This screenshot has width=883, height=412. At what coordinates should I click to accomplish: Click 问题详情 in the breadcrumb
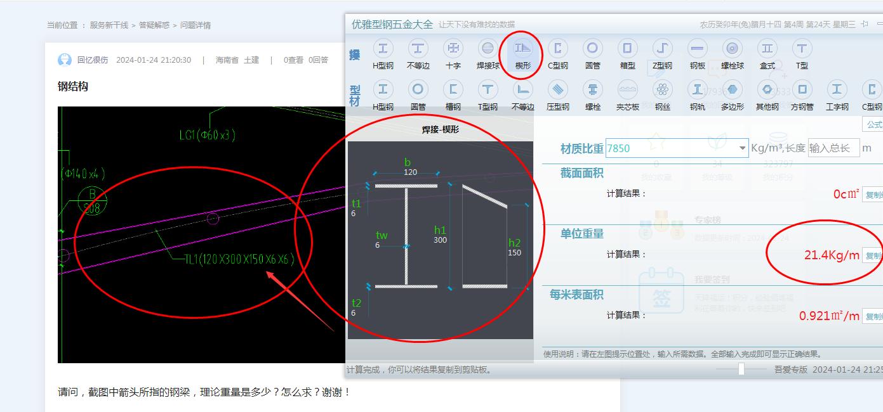[x=196, y=25]
